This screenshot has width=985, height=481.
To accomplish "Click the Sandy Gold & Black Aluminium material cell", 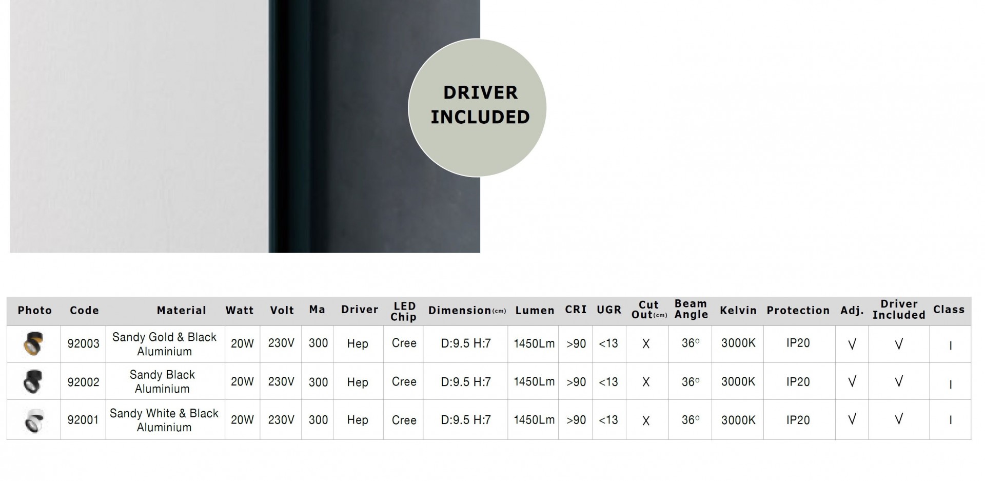I will click(x=165, y=344).
